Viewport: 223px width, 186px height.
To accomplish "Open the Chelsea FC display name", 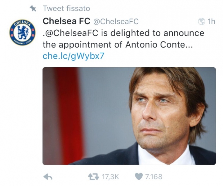I will (66, 21).
